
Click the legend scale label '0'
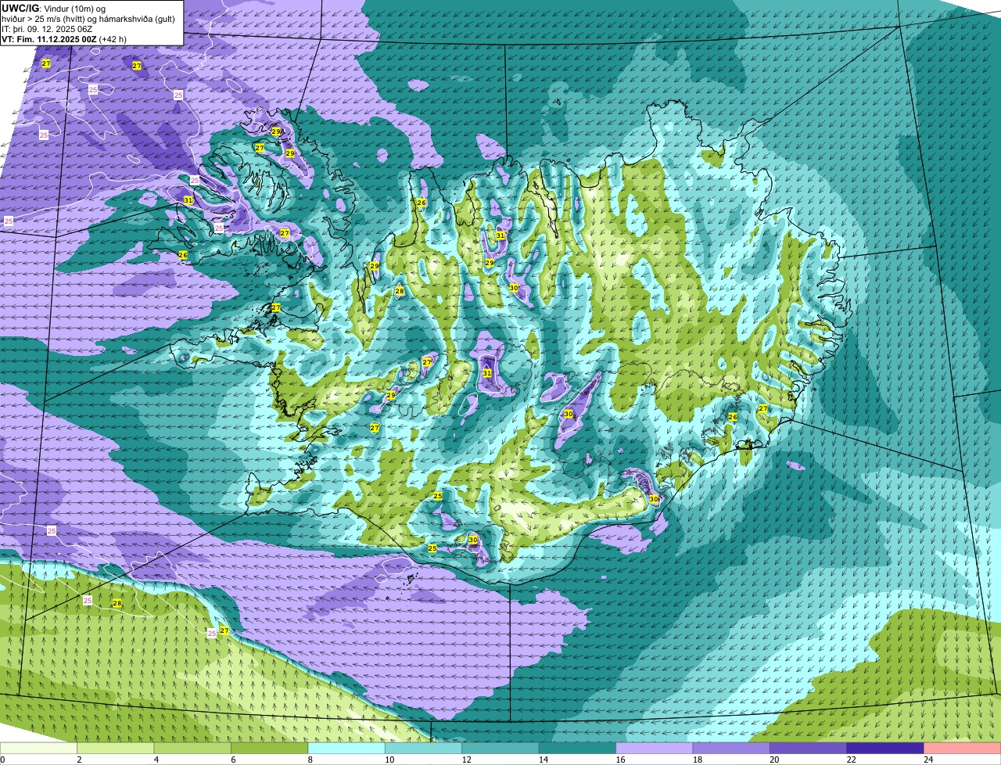3,760
